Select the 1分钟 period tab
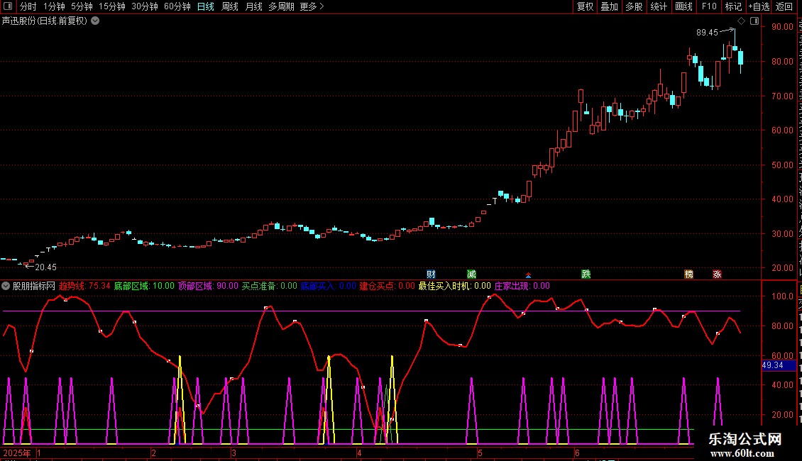The height and width of the screenshot is (461, 802). (54, 6)
